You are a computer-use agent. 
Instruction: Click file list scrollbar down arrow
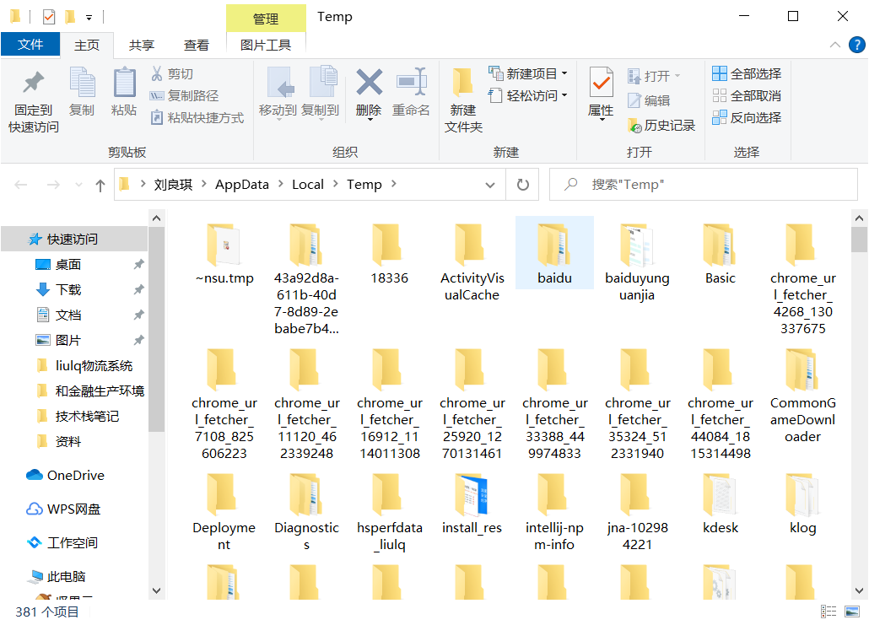pyautogui.click(x=859, y=590)
